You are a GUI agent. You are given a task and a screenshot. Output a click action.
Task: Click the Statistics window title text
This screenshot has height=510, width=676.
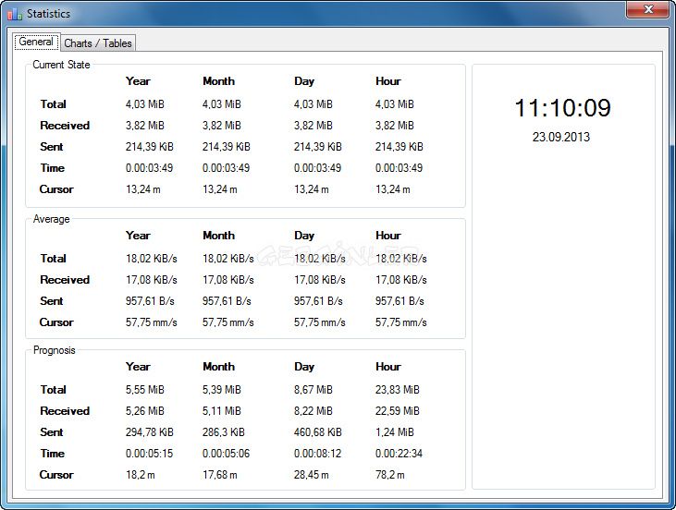(48, 14)
